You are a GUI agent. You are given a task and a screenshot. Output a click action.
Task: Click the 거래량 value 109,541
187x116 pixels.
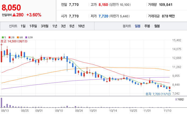[166, 5]
